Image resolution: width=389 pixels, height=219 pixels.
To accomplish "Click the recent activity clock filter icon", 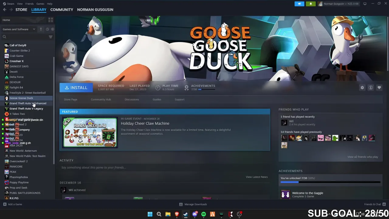I will pyautogui.click(x=47, y=29).
